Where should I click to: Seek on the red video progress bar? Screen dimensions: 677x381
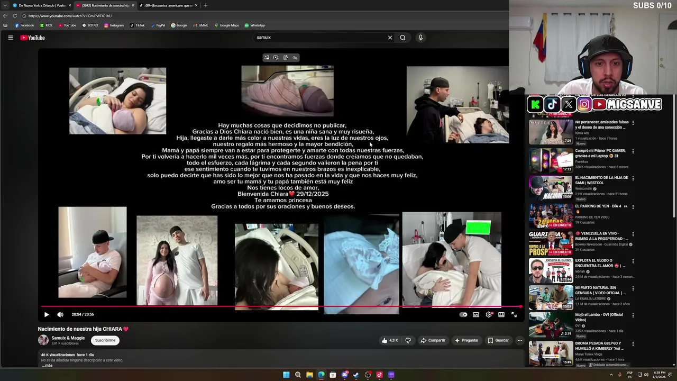(281, 306)
